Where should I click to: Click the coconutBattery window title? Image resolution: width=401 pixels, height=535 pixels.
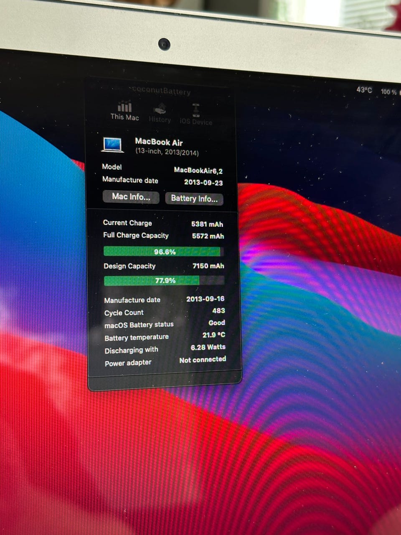pos(160,91)
